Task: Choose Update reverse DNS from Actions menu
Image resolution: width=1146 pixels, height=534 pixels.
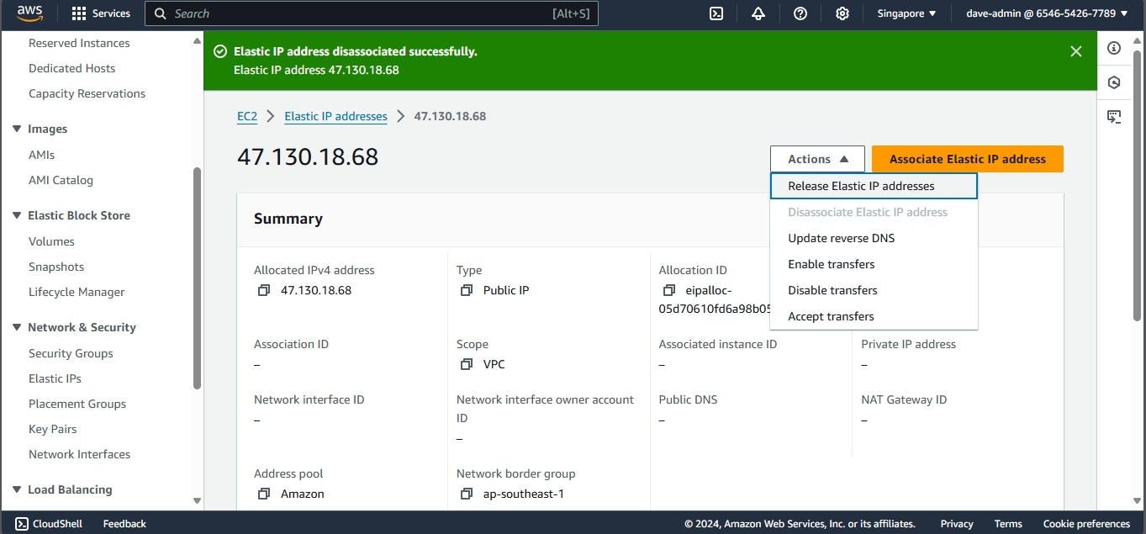Action: coord(841,238)
